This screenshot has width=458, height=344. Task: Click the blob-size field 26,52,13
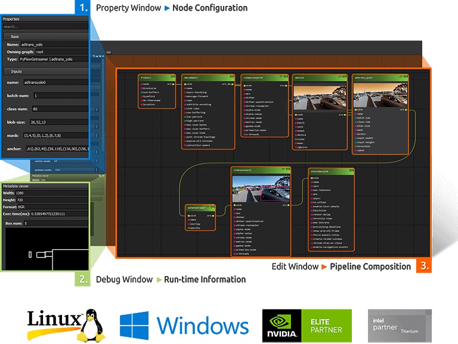click(x=58, y=122)
